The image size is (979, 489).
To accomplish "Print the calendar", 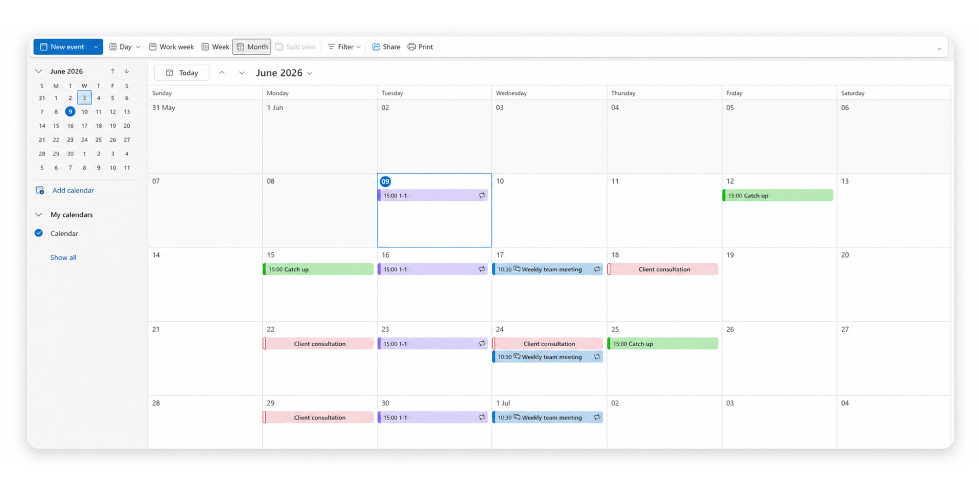I will click(x=420, y=47).
